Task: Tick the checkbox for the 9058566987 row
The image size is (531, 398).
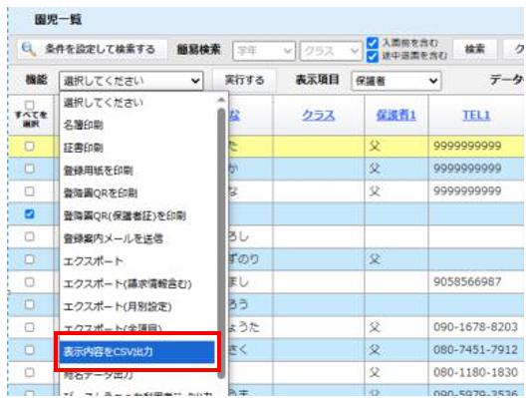Action: tap(30, 281)
